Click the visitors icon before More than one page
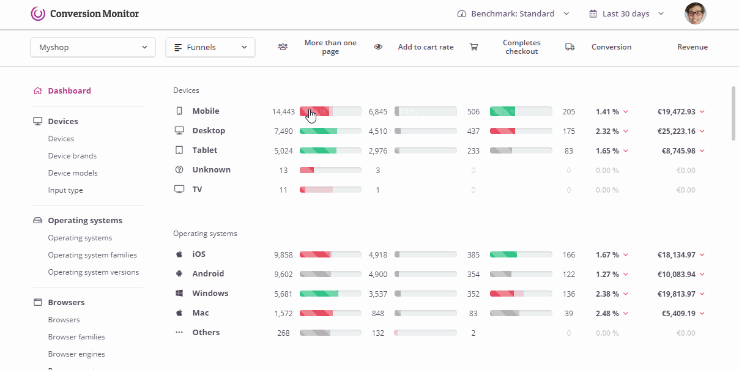The image size is (739, 370). click(283, 46)
